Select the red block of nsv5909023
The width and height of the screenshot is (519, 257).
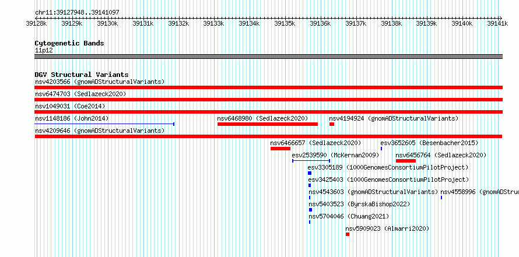[x=348, y=234]
